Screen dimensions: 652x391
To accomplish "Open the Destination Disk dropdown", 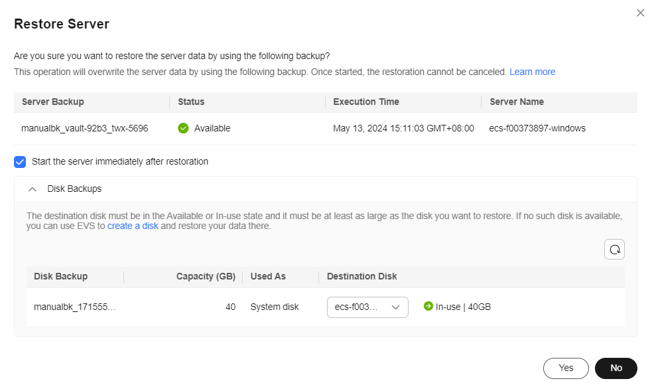I will click(367, 307).
